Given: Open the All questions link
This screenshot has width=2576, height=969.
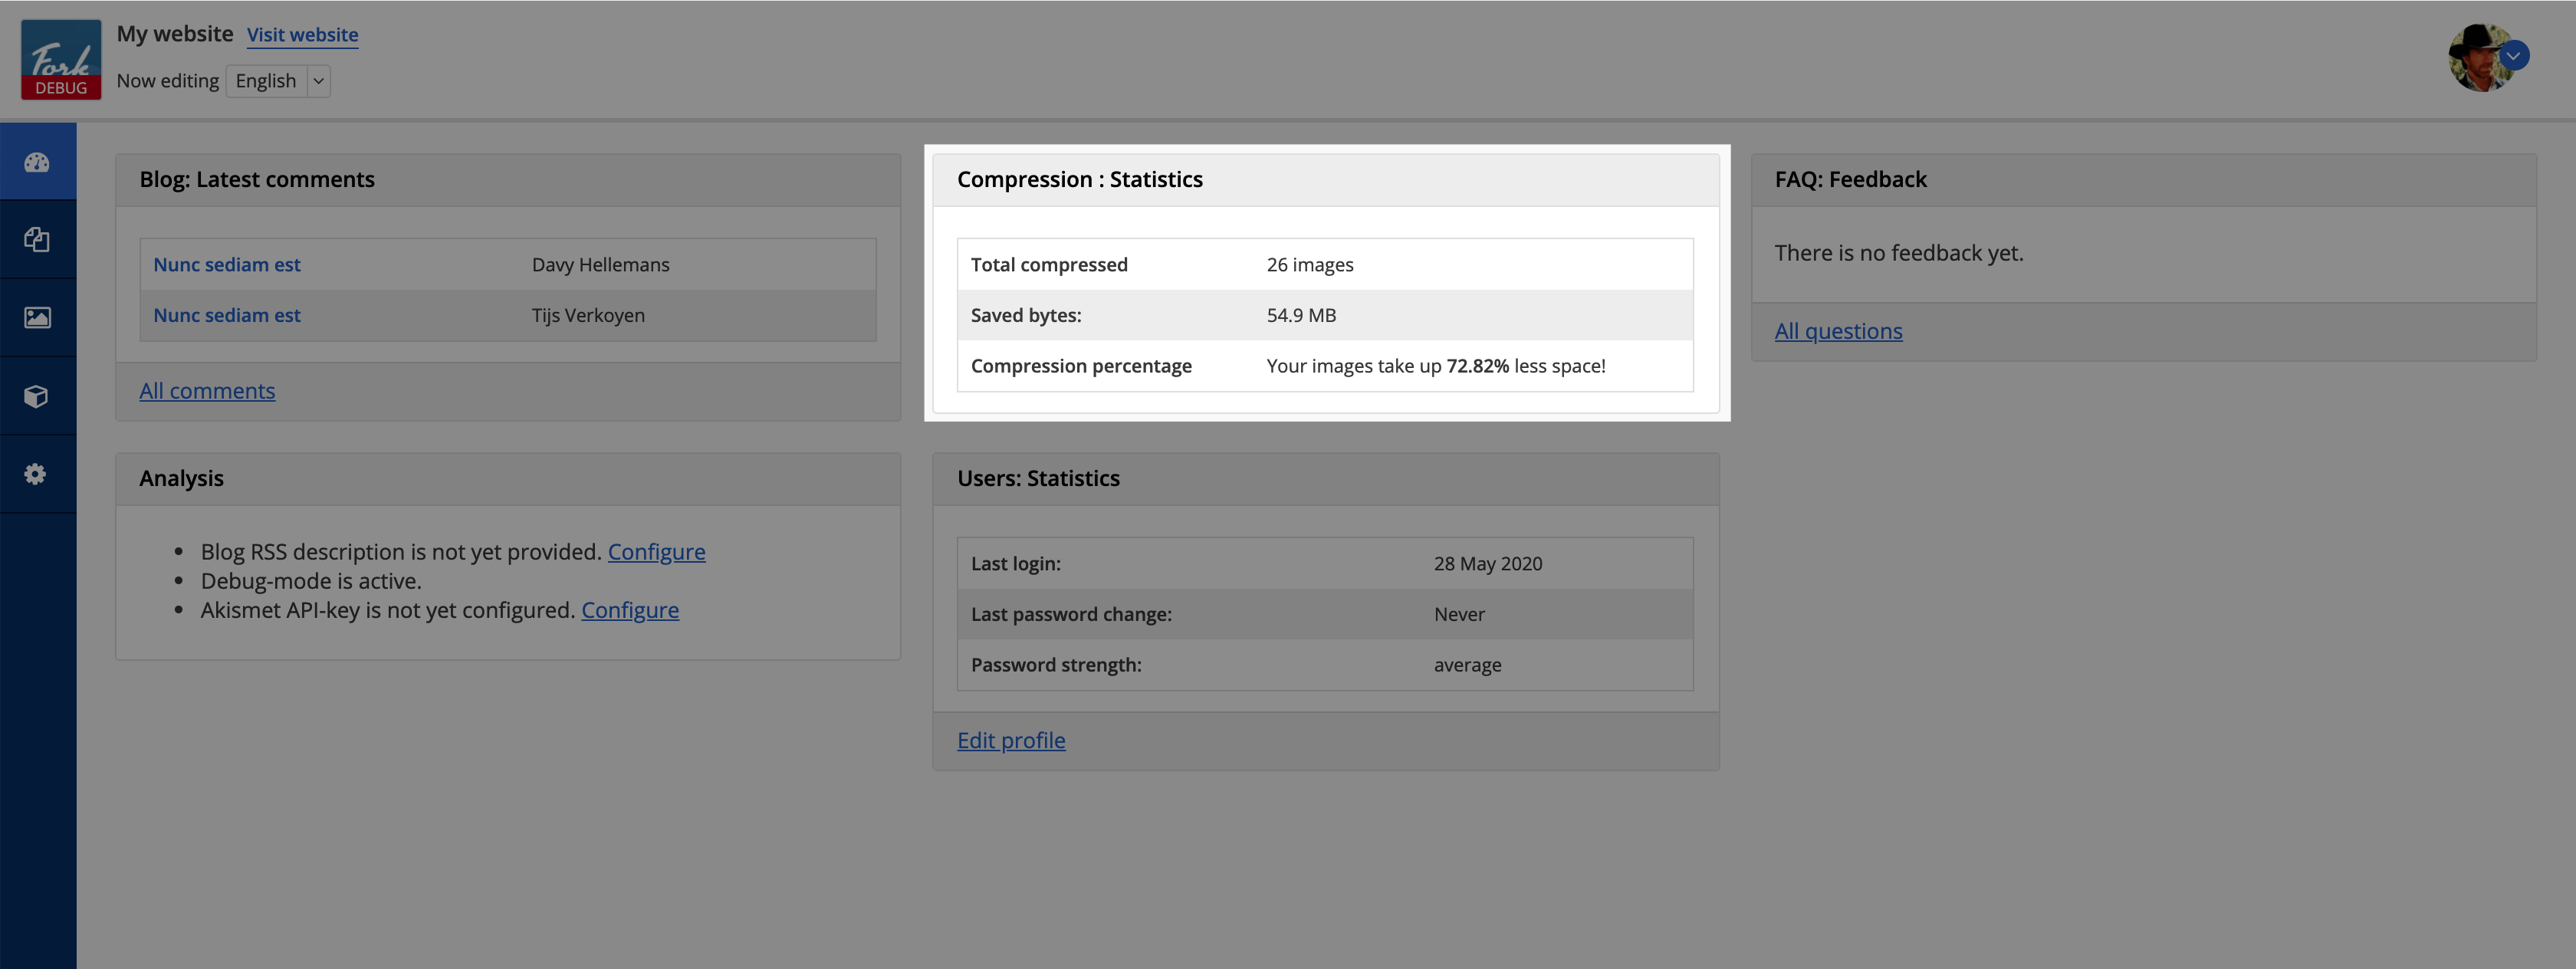Looking at the screenshot, I should 1838,331.
